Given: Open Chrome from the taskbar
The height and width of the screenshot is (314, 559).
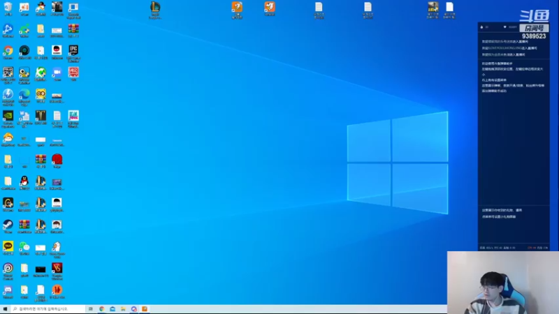Looking at the screenshot, I should [x=101, y=309].
